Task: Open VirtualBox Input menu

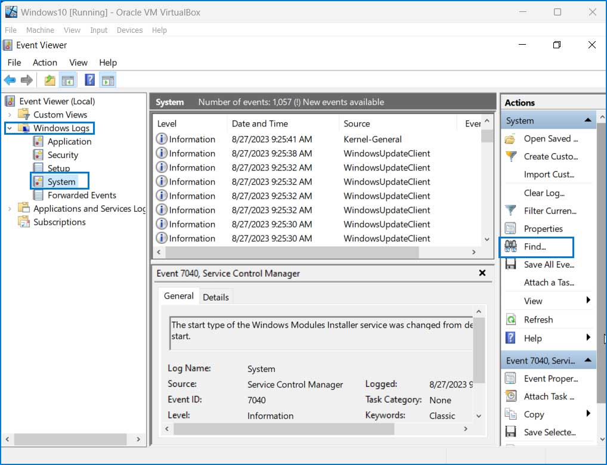Action: pos(99,30)
